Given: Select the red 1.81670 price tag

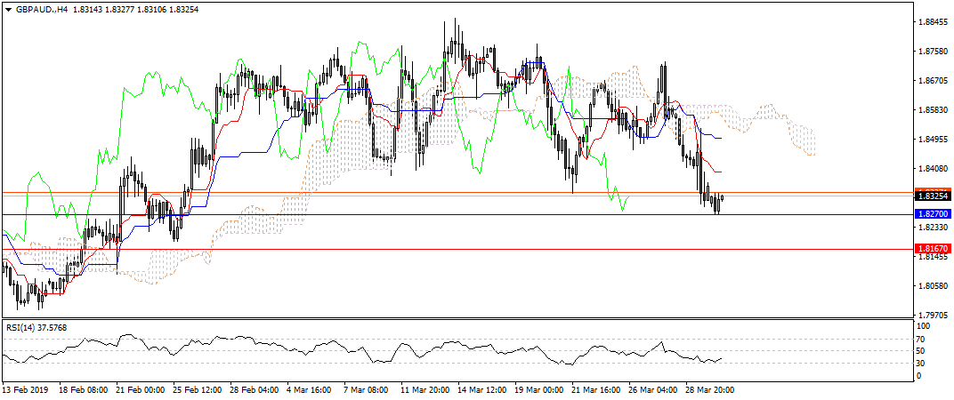Looking at the screenshot, I should [931, 250].
